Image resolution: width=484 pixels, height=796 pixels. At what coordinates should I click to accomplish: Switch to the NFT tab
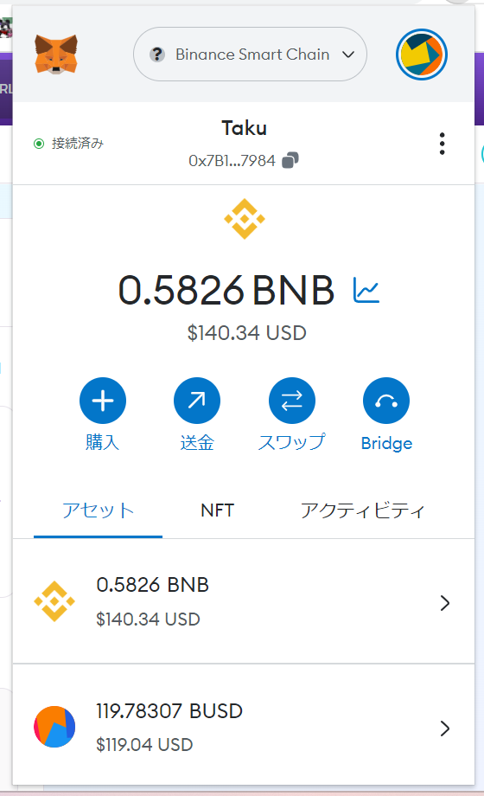coord(217,510)
